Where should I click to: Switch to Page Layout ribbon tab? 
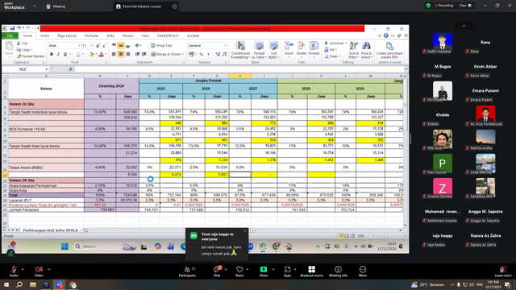(67, 35)
